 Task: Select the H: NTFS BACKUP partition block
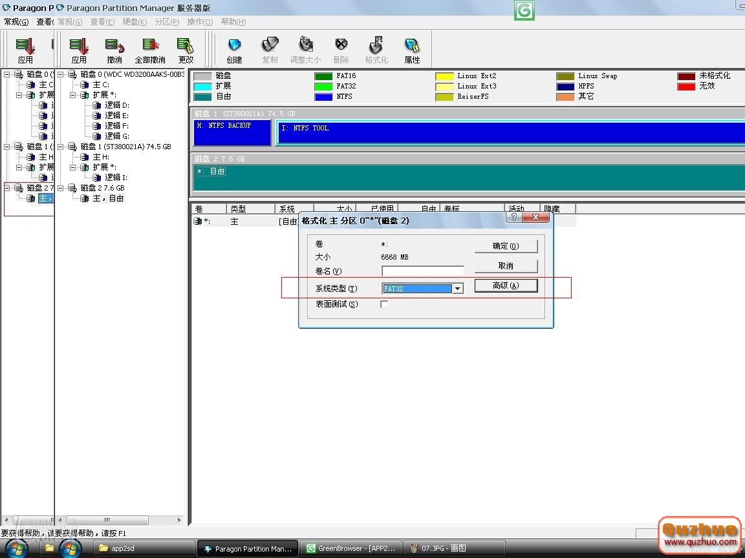(x=232, y=132)
